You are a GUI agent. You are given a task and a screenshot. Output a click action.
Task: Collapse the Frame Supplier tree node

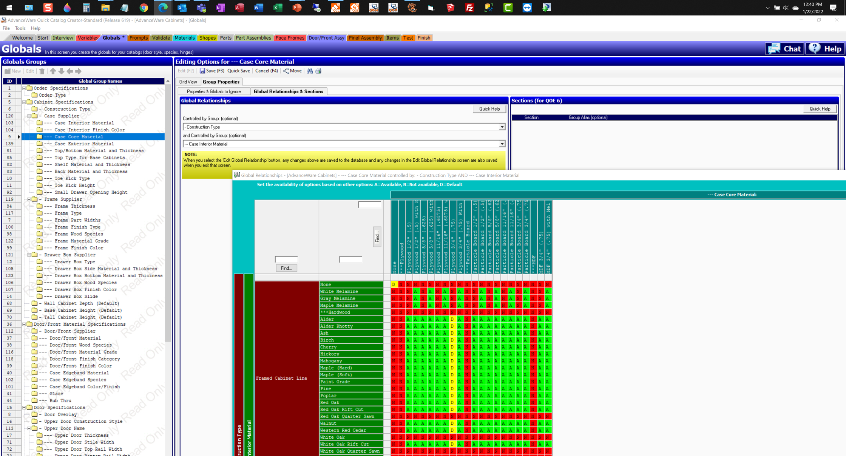29,199
